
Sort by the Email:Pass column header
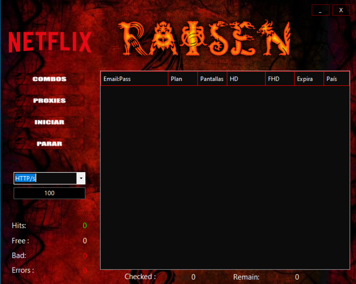(134, 79)
